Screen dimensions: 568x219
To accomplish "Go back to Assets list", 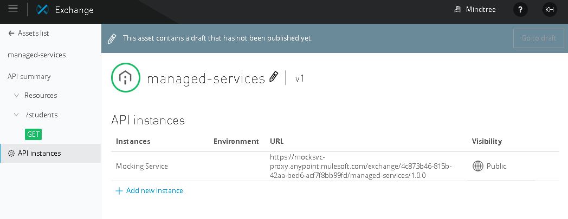I will (29, 34).
